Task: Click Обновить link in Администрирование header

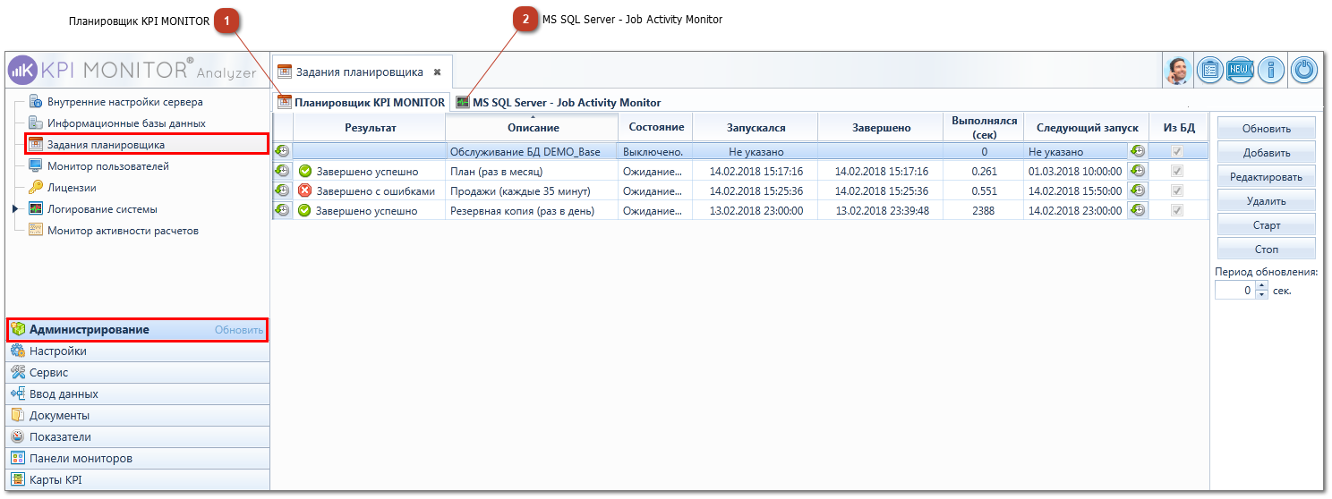Action: [239, 330]
